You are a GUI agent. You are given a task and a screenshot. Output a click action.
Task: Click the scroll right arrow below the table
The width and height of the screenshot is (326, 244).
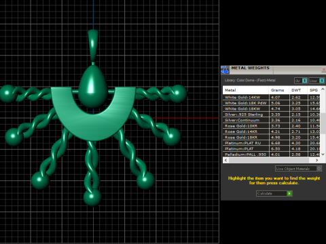pos(316,160)
